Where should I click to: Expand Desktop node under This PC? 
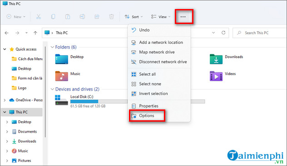7,122
